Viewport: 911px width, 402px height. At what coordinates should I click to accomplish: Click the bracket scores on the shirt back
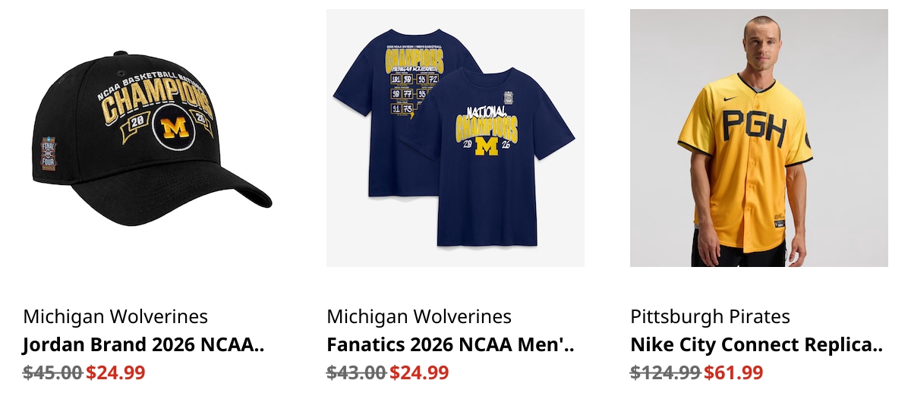(414, 95)
